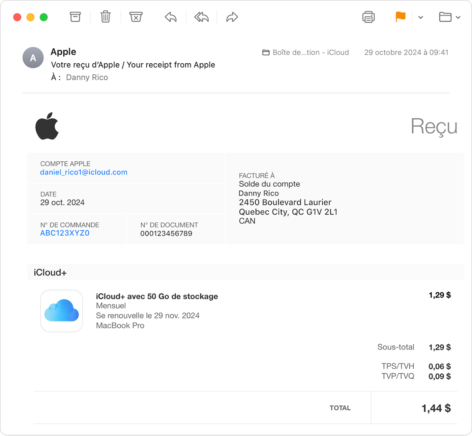The image size is (472, 436).
Task: Delete this message using the trash icon
Action: 105,17
